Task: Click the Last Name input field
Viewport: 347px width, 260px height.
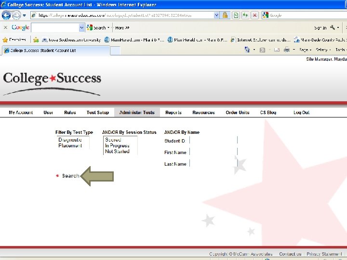Action: point(214,163)
